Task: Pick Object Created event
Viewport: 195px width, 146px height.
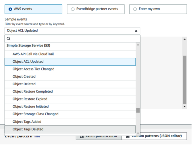Action: 70,77
